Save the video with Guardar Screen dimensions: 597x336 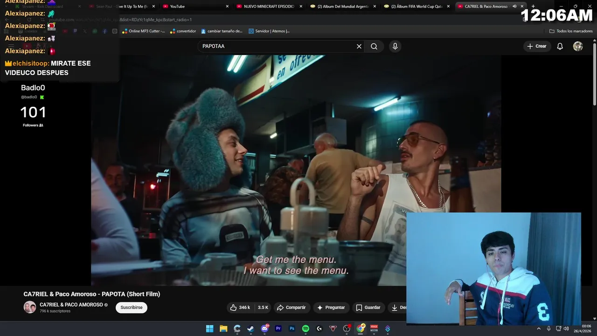click(368, 308)
